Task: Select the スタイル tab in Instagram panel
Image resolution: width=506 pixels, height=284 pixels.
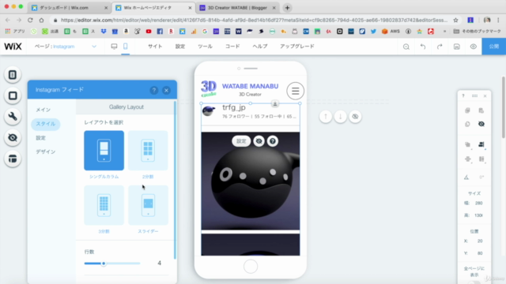Action: click(46, 124)
